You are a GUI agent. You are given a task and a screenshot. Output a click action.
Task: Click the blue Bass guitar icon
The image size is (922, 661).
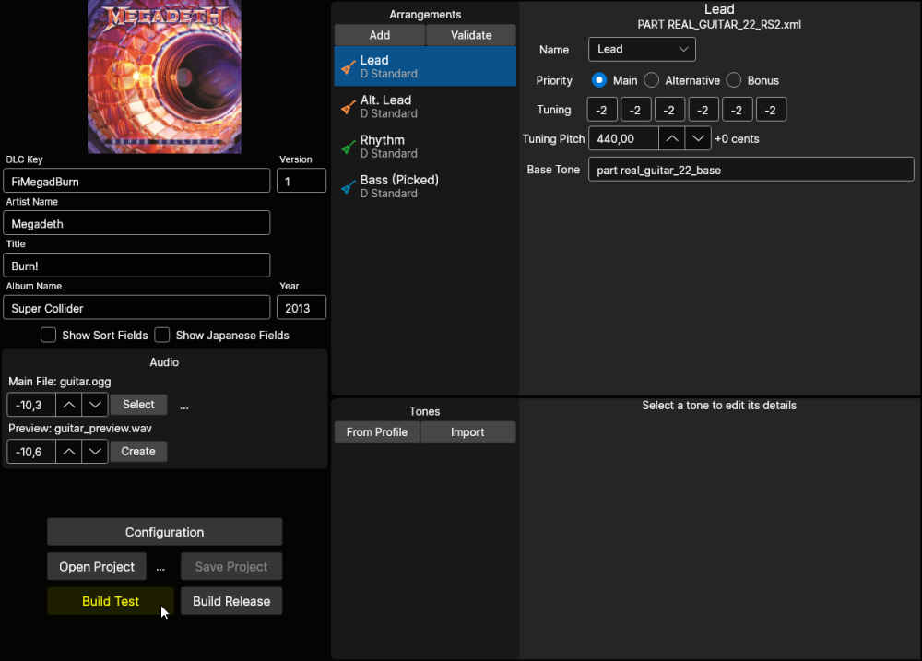click(348, 187)
